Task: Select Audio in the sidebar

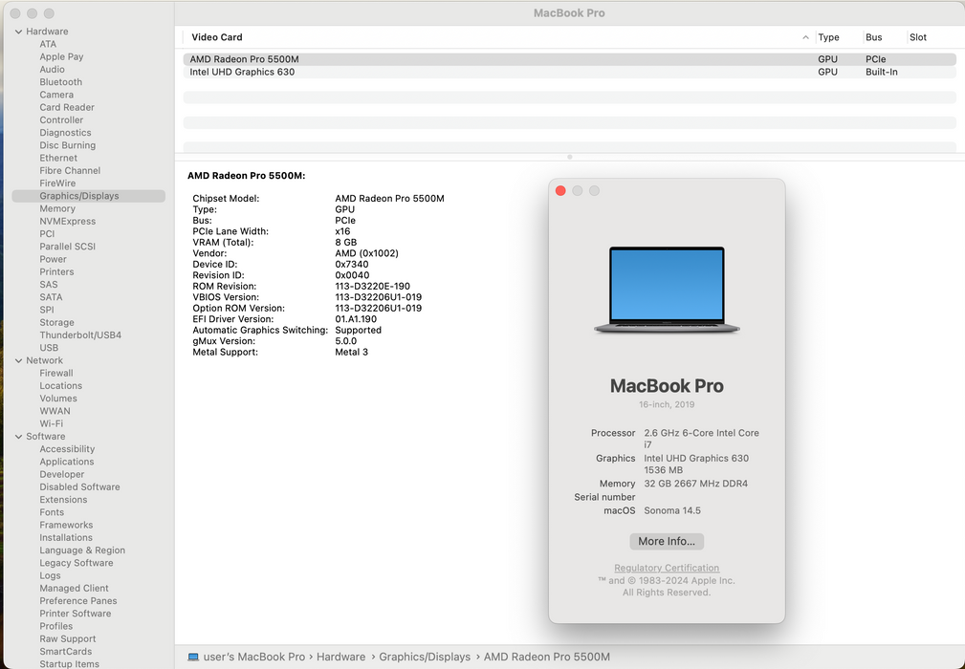Action: (x=53, y=70)
